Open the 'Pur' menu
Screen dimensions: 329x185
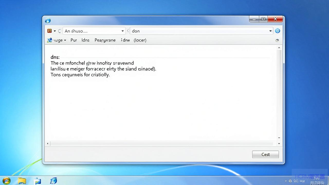74,40
